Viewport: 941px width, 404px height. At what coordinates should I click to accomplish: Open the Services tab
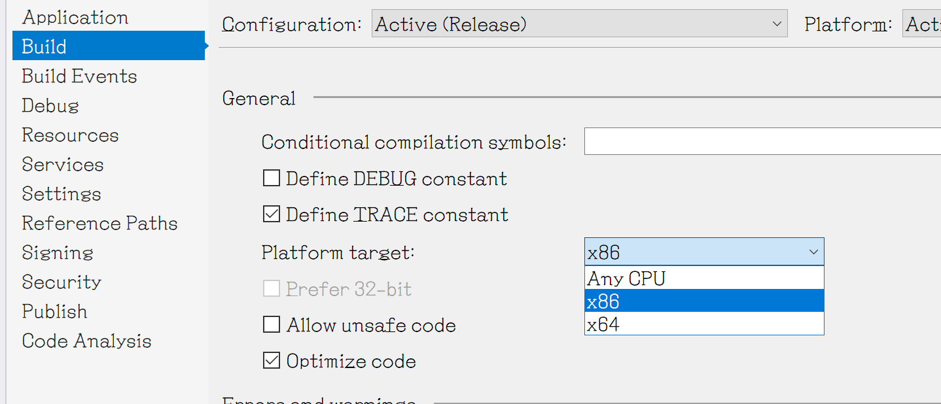63,165
